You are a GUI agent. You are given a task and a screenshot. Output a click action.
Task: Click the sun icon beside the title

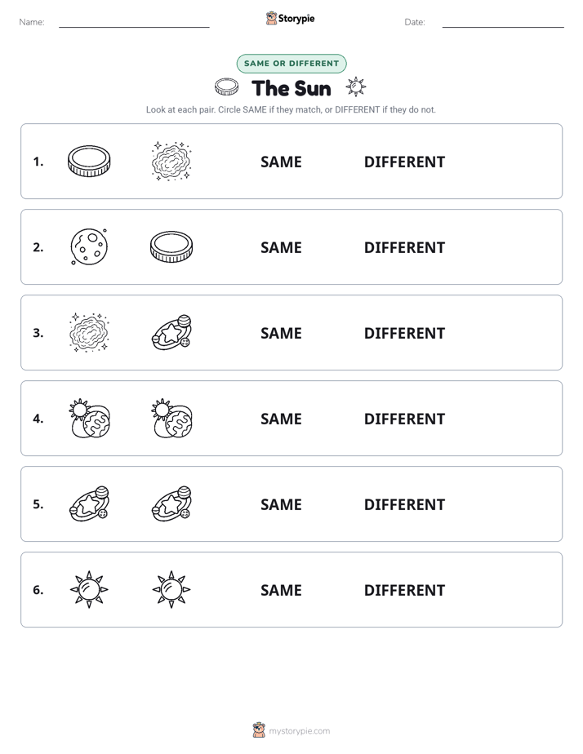[x=356, y=87]
